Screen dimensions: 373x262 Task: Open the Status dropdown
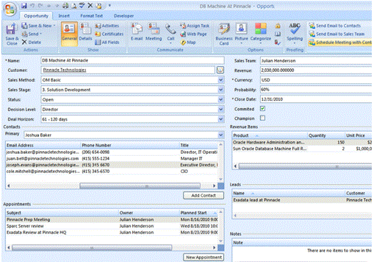(221, 100)
